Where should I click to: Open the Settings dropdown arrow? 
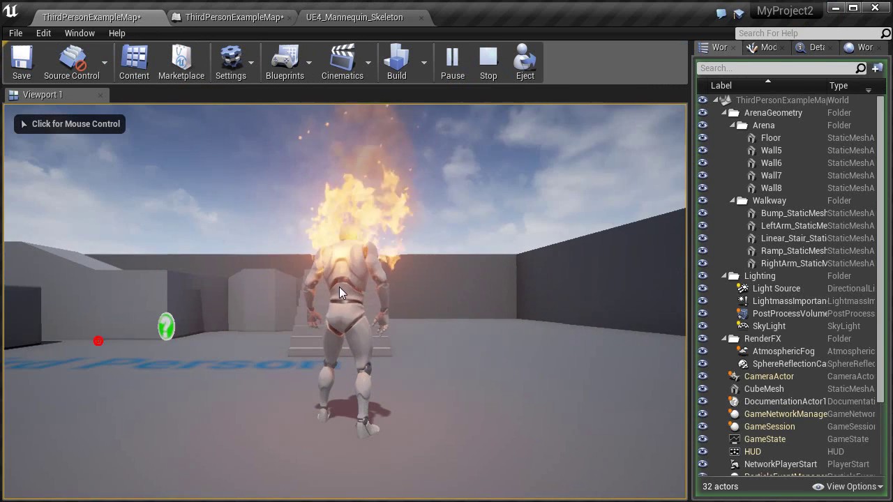click(251, 63)
